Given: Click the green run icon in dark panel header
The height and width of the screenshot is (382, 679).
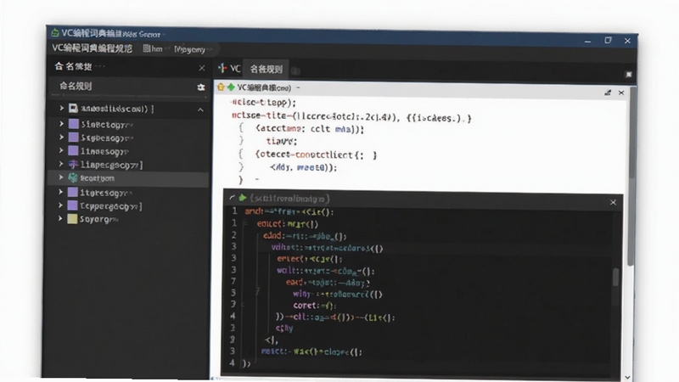Looking at the screenshot, I should tap(243, 198).
